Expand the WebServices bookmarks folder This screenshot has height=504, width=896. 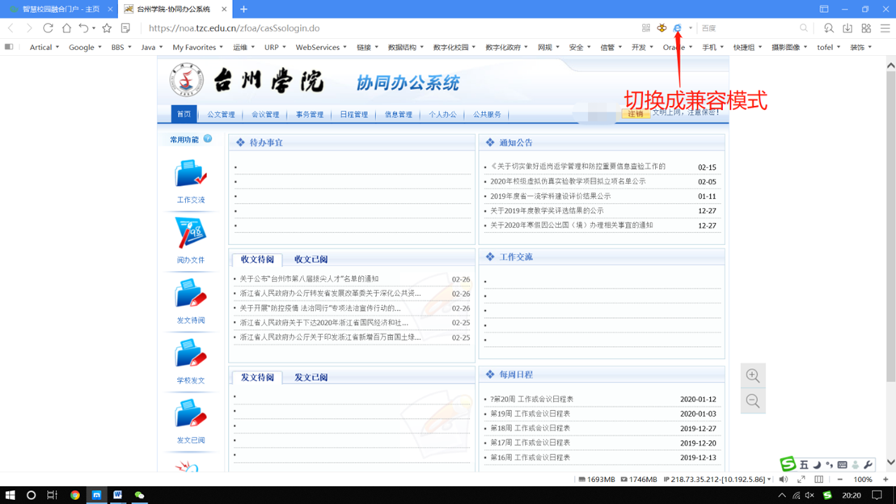(x=320, y=48)
